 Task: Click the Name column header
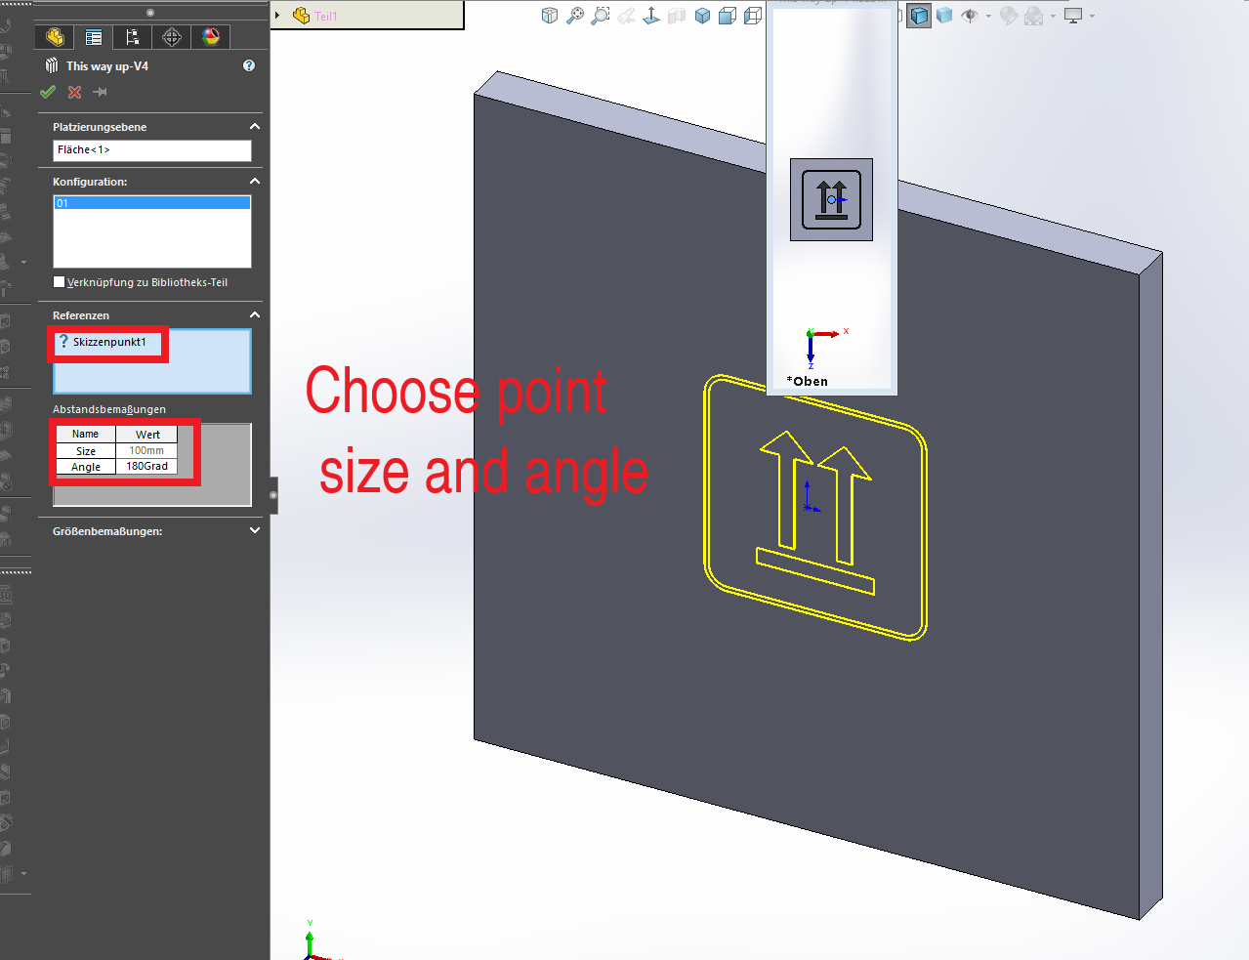point(86,434)
